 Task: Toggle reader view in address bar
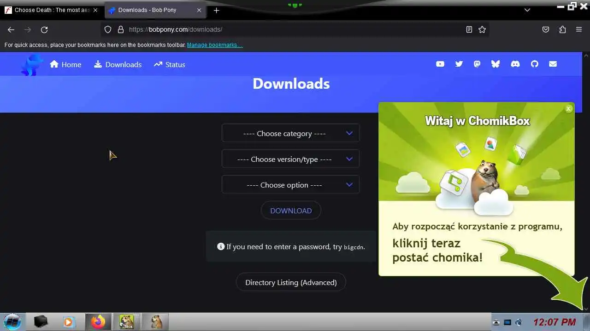[x=469, y=29]
